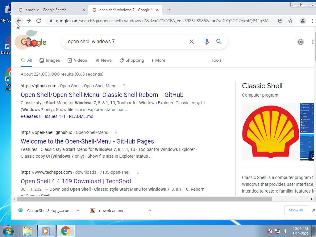Open Action Center flag in the system tray
Screen dimensions: 316x237
(270, 231)
